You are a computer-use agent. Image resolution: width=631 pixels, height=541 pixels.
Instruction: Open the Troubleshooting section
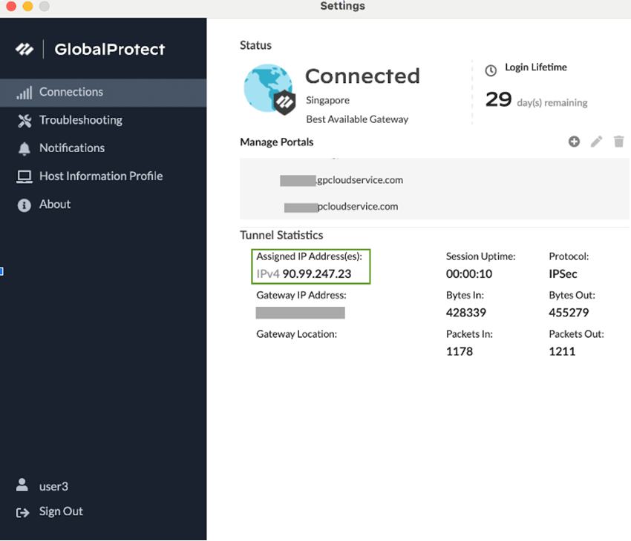click(x=80, y=120)
